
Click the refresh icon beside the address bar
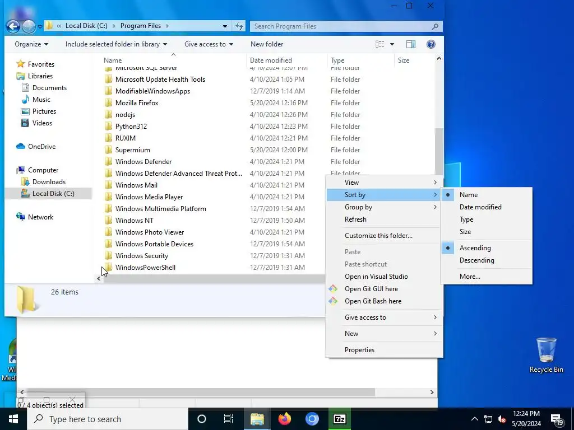[239, 26]
